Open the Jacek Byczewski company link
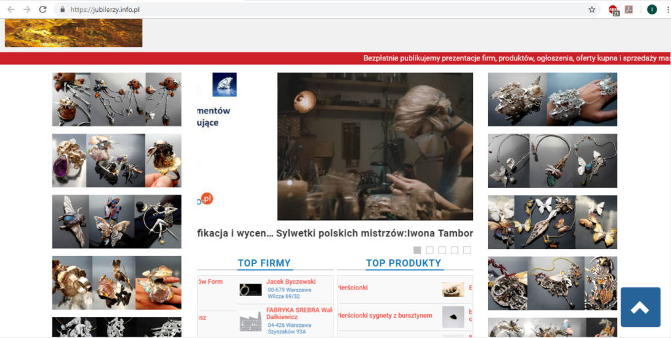 291,282
